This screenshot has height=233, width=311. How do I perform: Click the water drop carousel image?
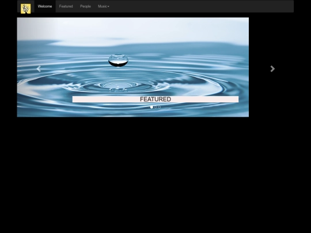(133, 67)
